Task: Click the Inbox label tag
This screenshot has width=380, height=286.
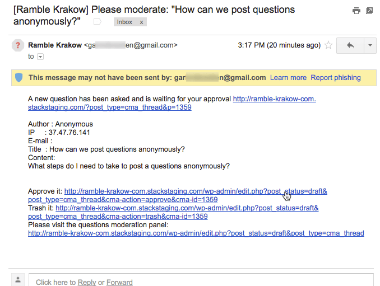Action: [124, 22]
